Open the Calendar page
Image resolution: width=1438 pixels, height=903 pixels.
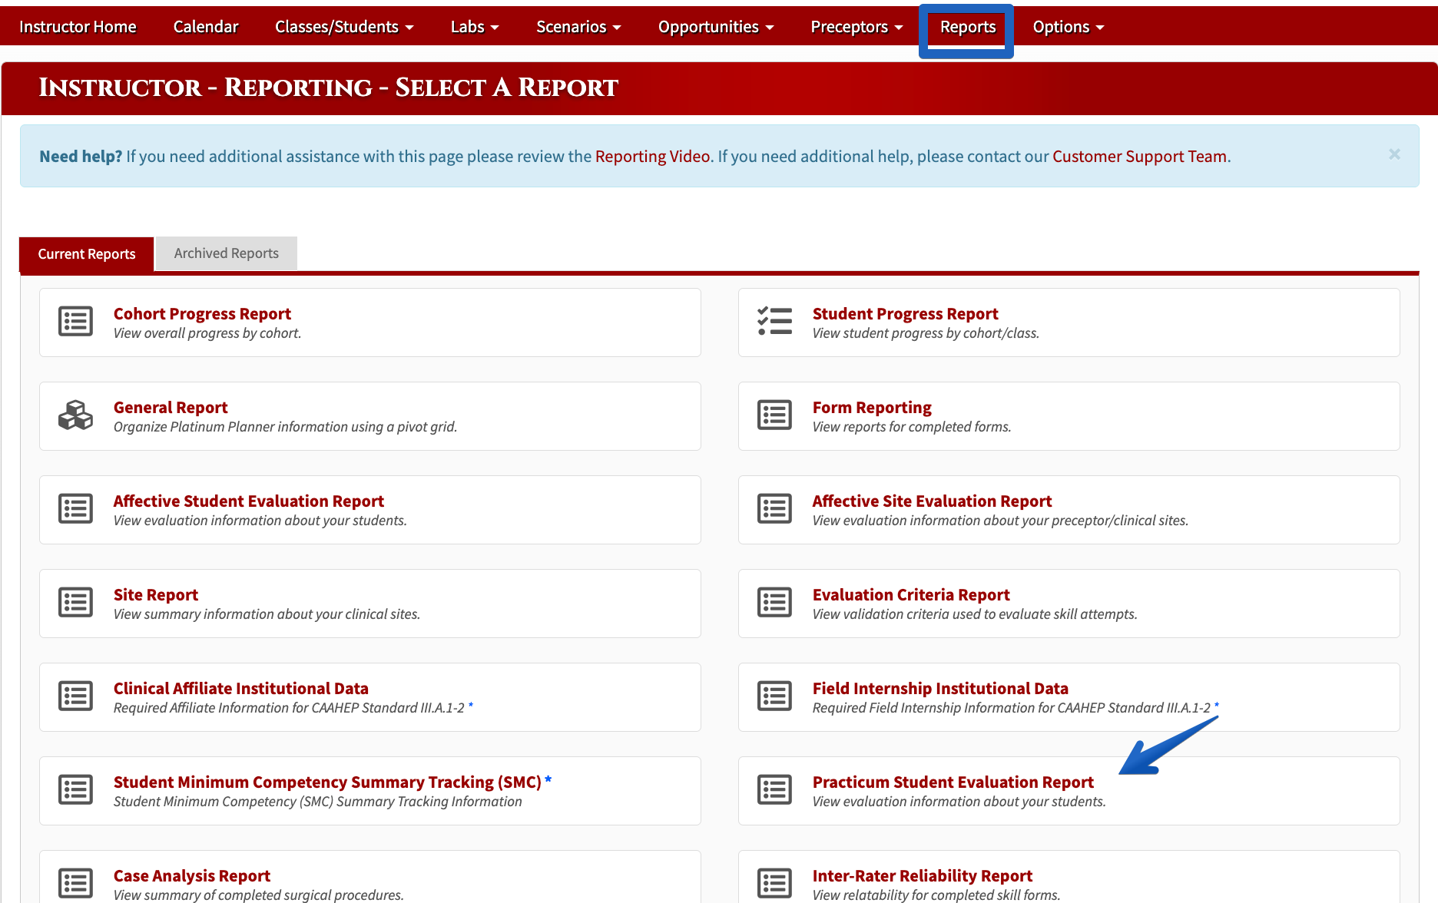pos(206,27)
